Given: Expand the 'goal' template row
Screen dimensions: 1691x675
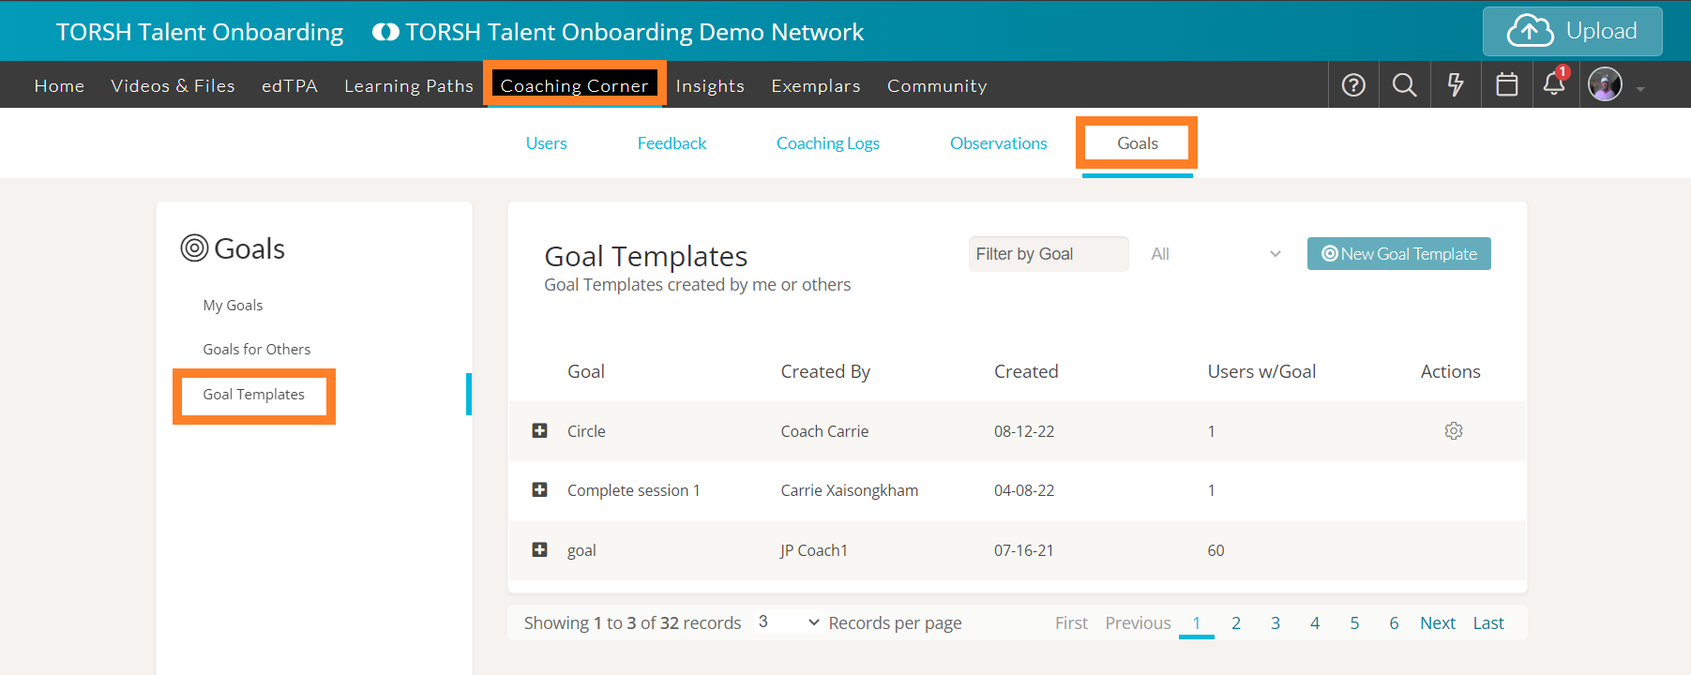Looking at the screenshot, I should 539,550.
